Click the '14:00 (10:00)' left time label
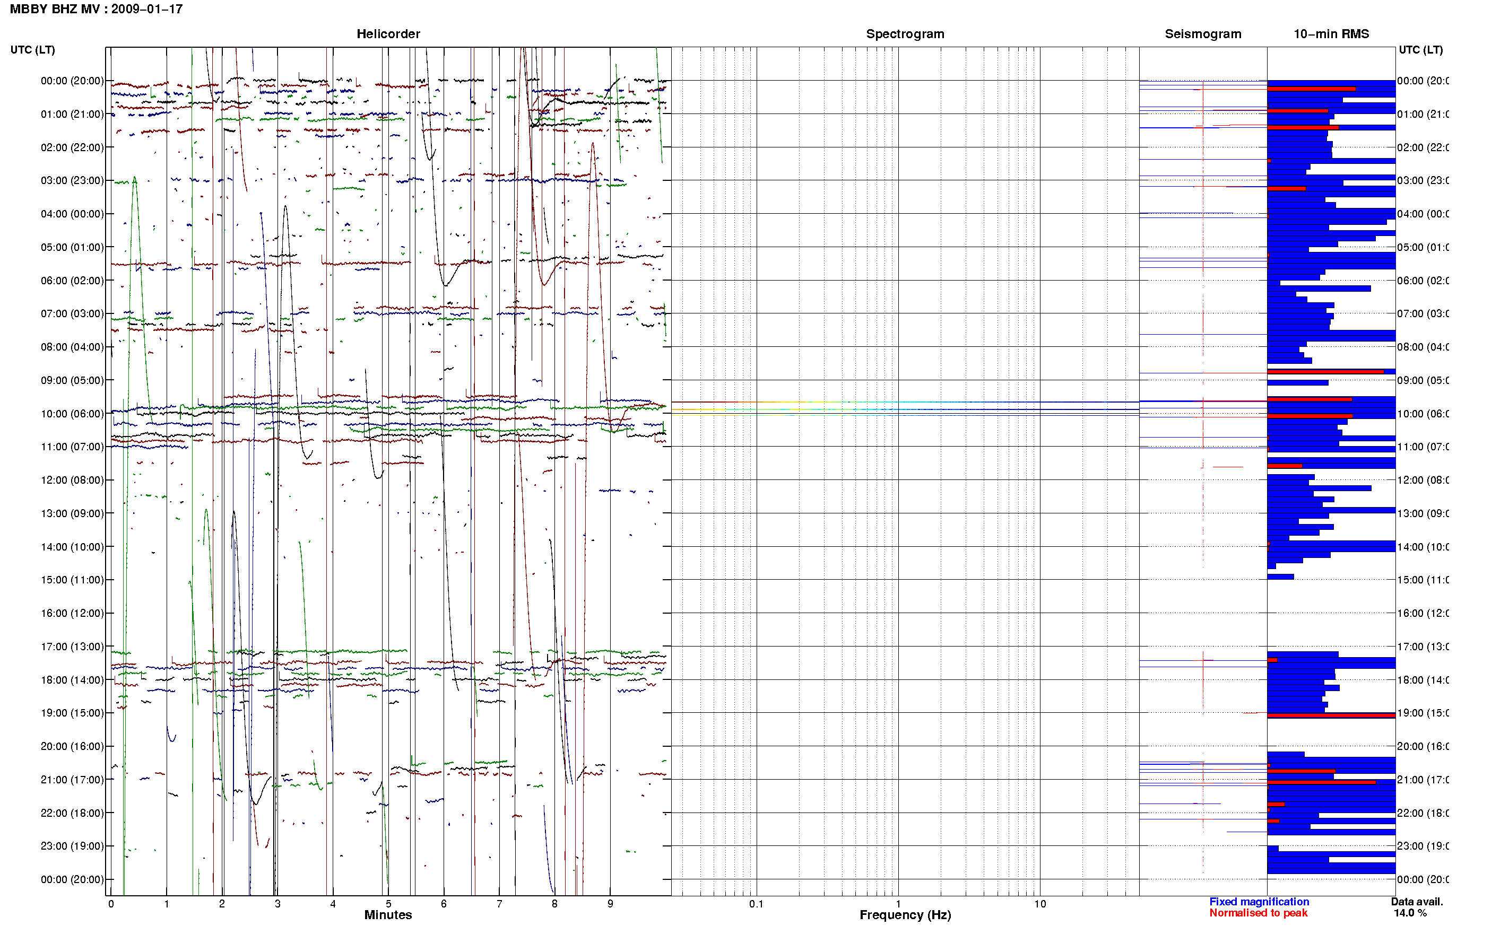The height and width of the screenshot is (943, 1509). point(72,547)
